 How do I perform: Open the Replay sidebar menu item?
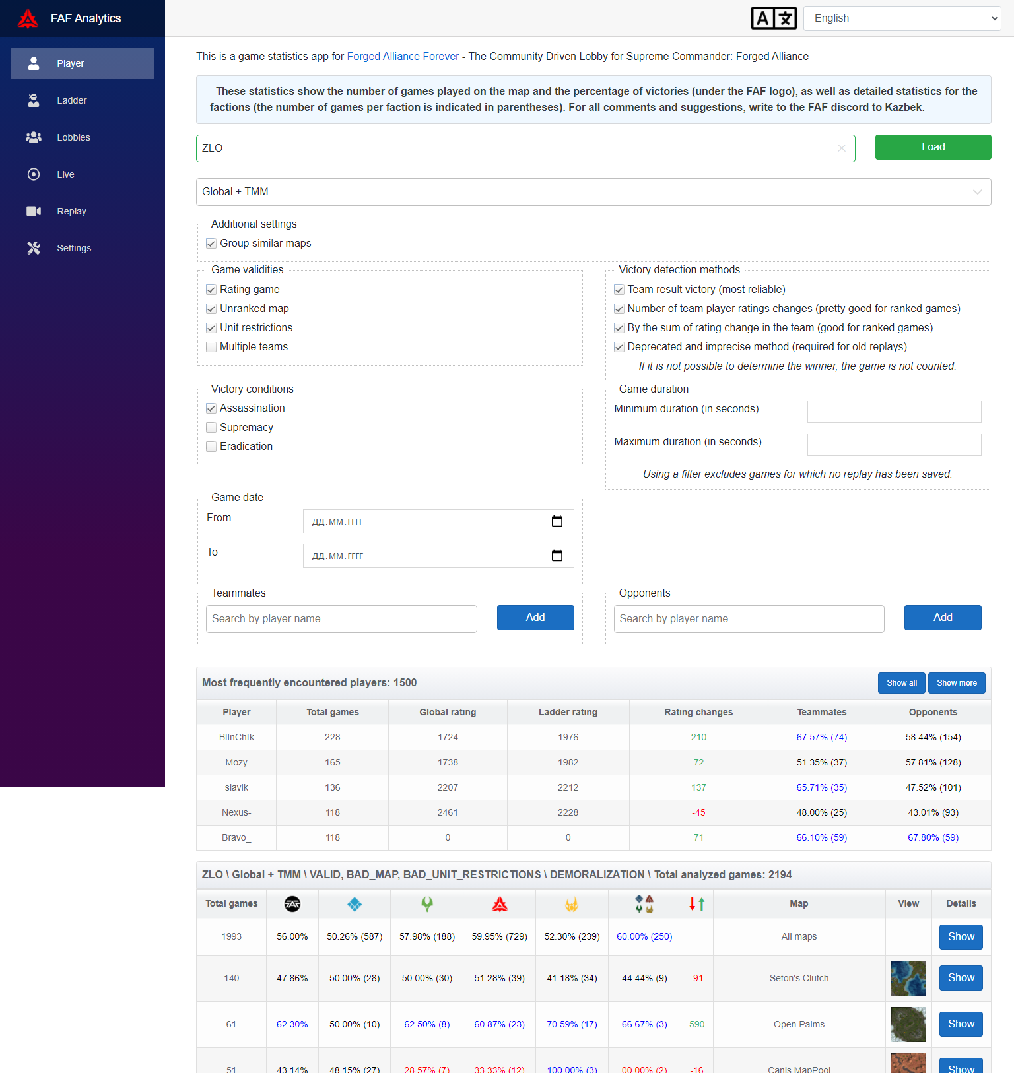(83, 211)
